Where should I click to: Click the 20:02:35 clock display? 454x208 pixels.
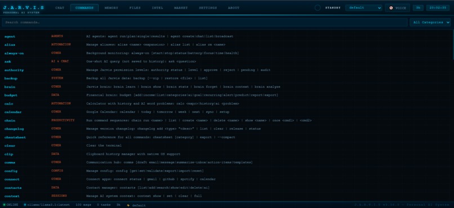[438, 8]
